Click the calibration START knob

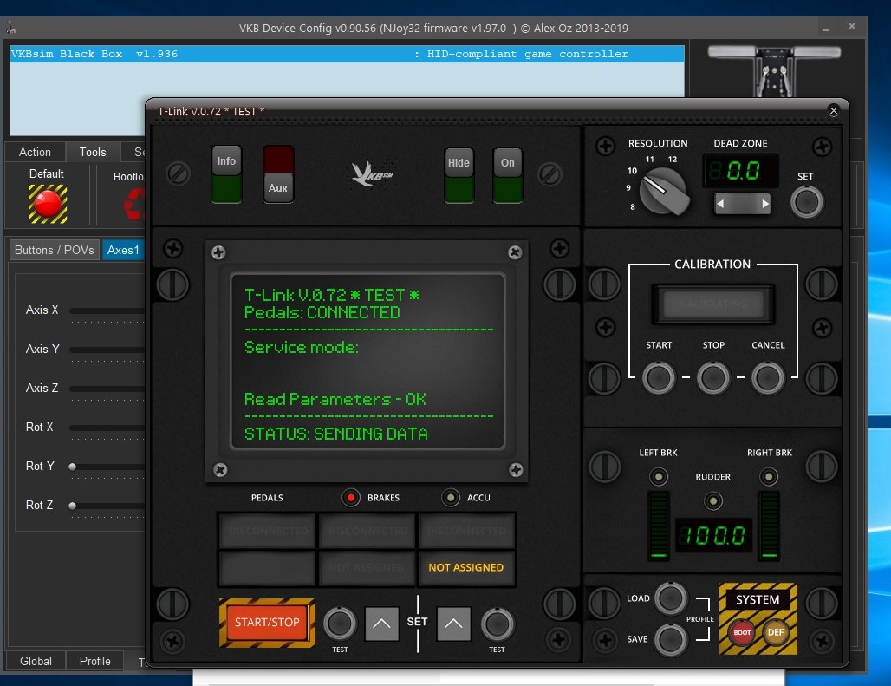[659, 377]
